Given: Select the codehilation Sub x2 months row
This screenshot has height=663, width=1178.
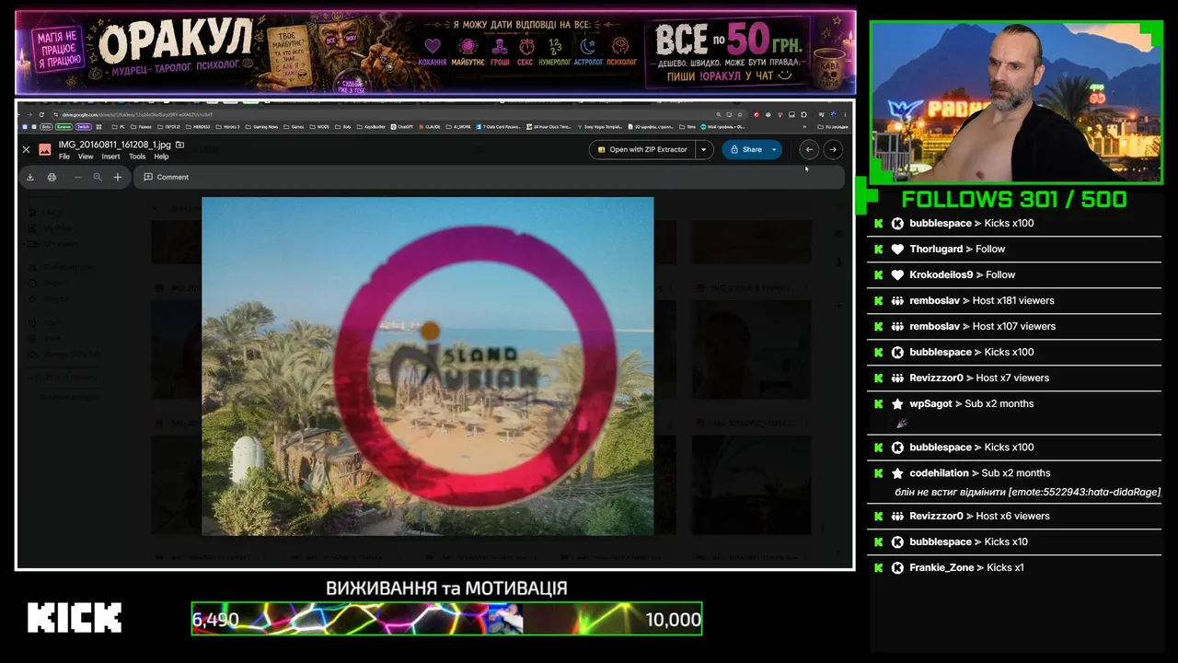Looking at the screenshot, I should [1014, 482].
